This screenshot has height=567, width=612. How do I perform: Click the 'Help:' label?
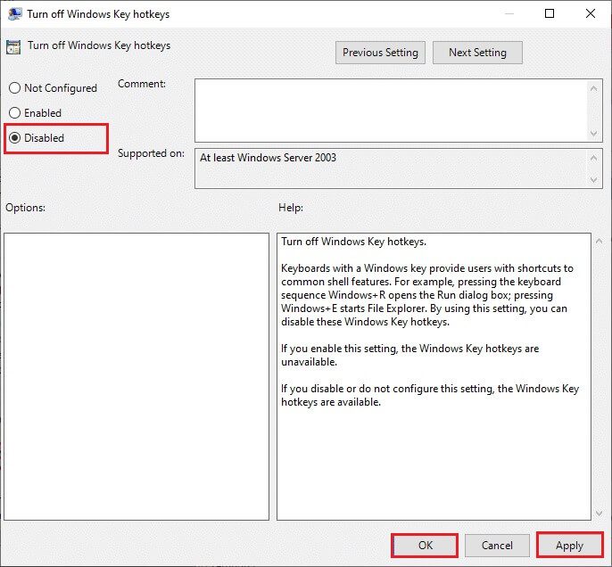291,208
